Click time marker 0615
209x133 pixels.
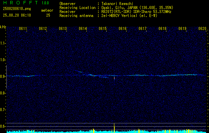pyautogui.click(x=103, y=29)
